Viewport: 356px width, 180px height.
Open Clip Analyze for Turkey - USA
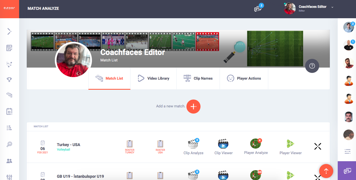click(x=193, y=147)
